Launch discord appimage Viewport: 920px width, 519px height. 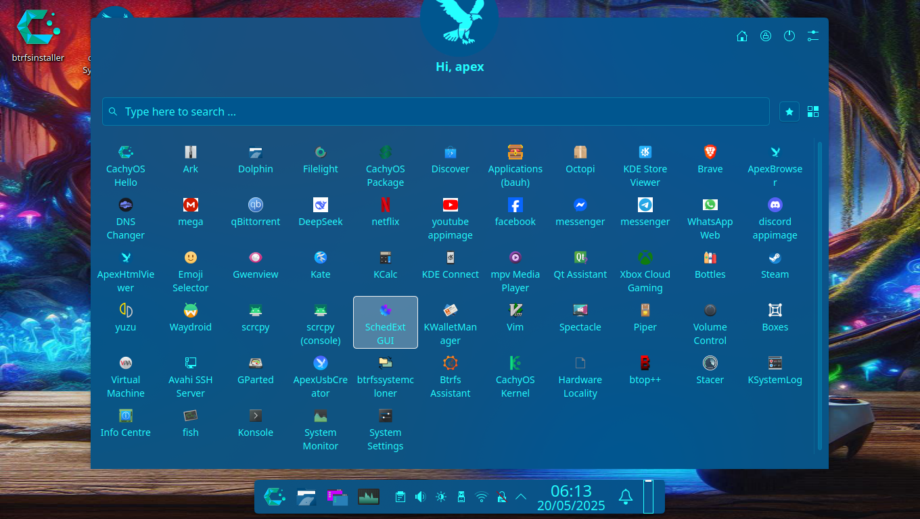coord(775,218)
